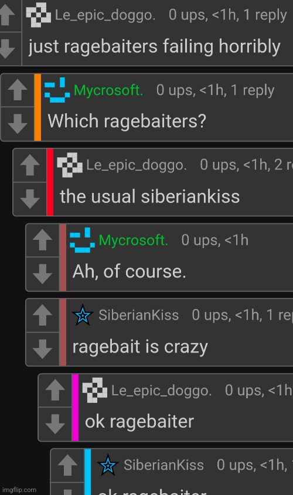The image size is (293, 495).
Task: Upvote the last SiberianKiss comment
Action: coord(68,465)
